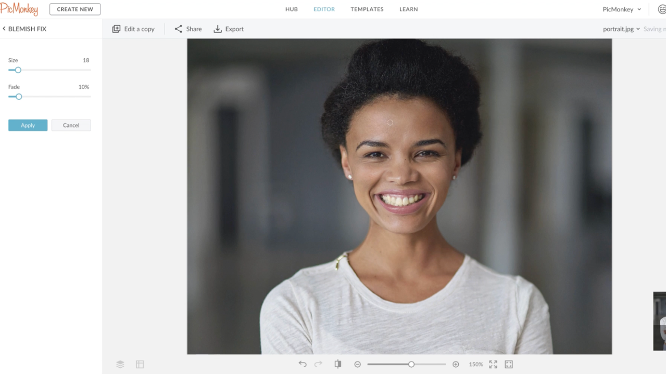Zoom in with the plus icon
The width and height of the screenshot is (666, 374).
456,364
